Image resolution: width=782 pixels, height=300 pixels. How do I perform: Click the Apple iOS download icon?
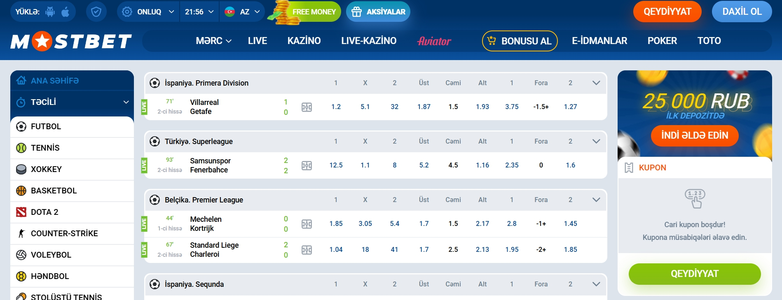click(65, 12)
